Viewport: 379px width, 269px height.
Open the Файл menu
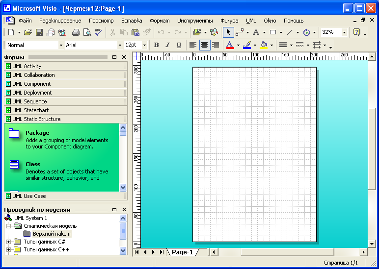coord(25,21)
